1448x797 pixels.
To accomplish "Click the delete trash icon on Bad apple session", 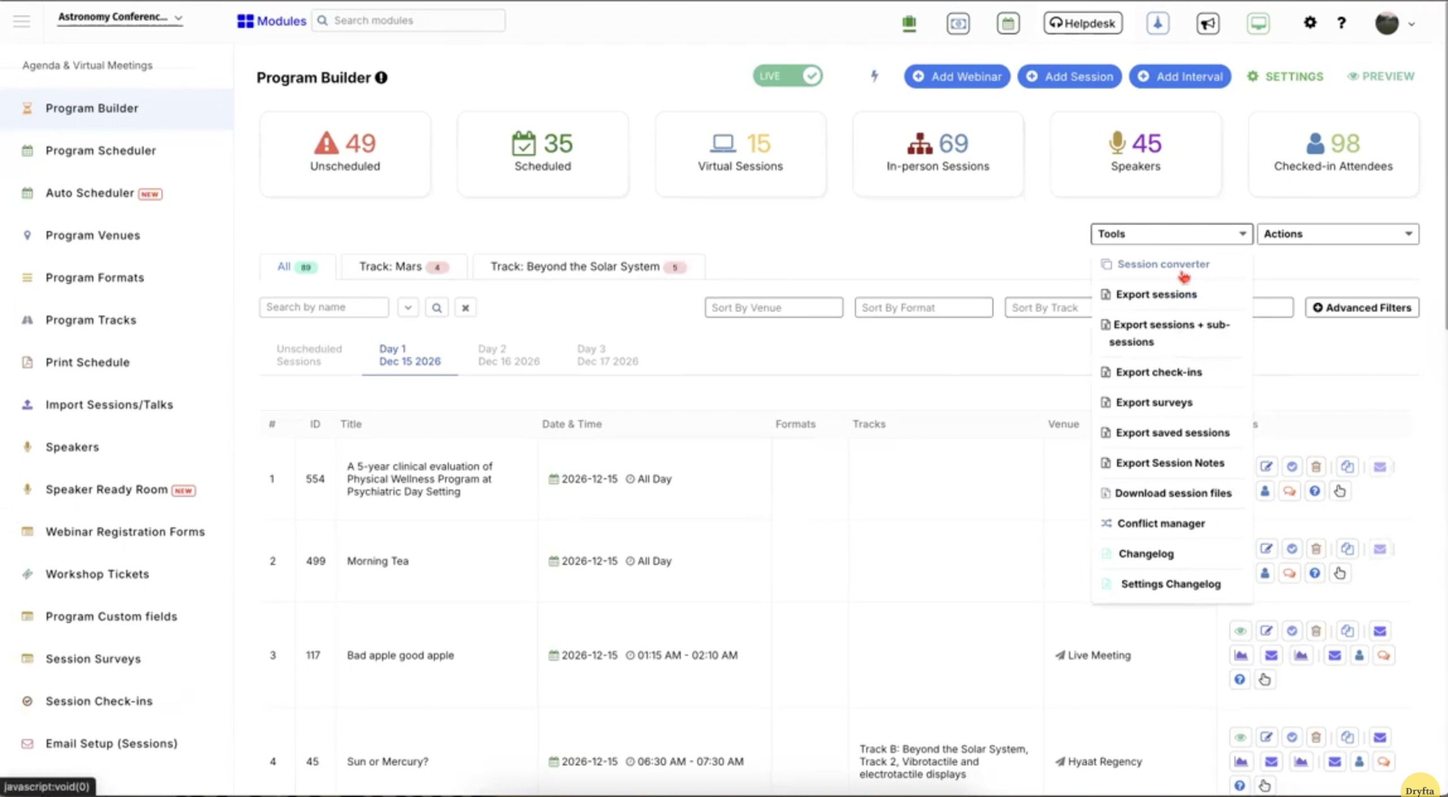I will [x=1317, y=631].
